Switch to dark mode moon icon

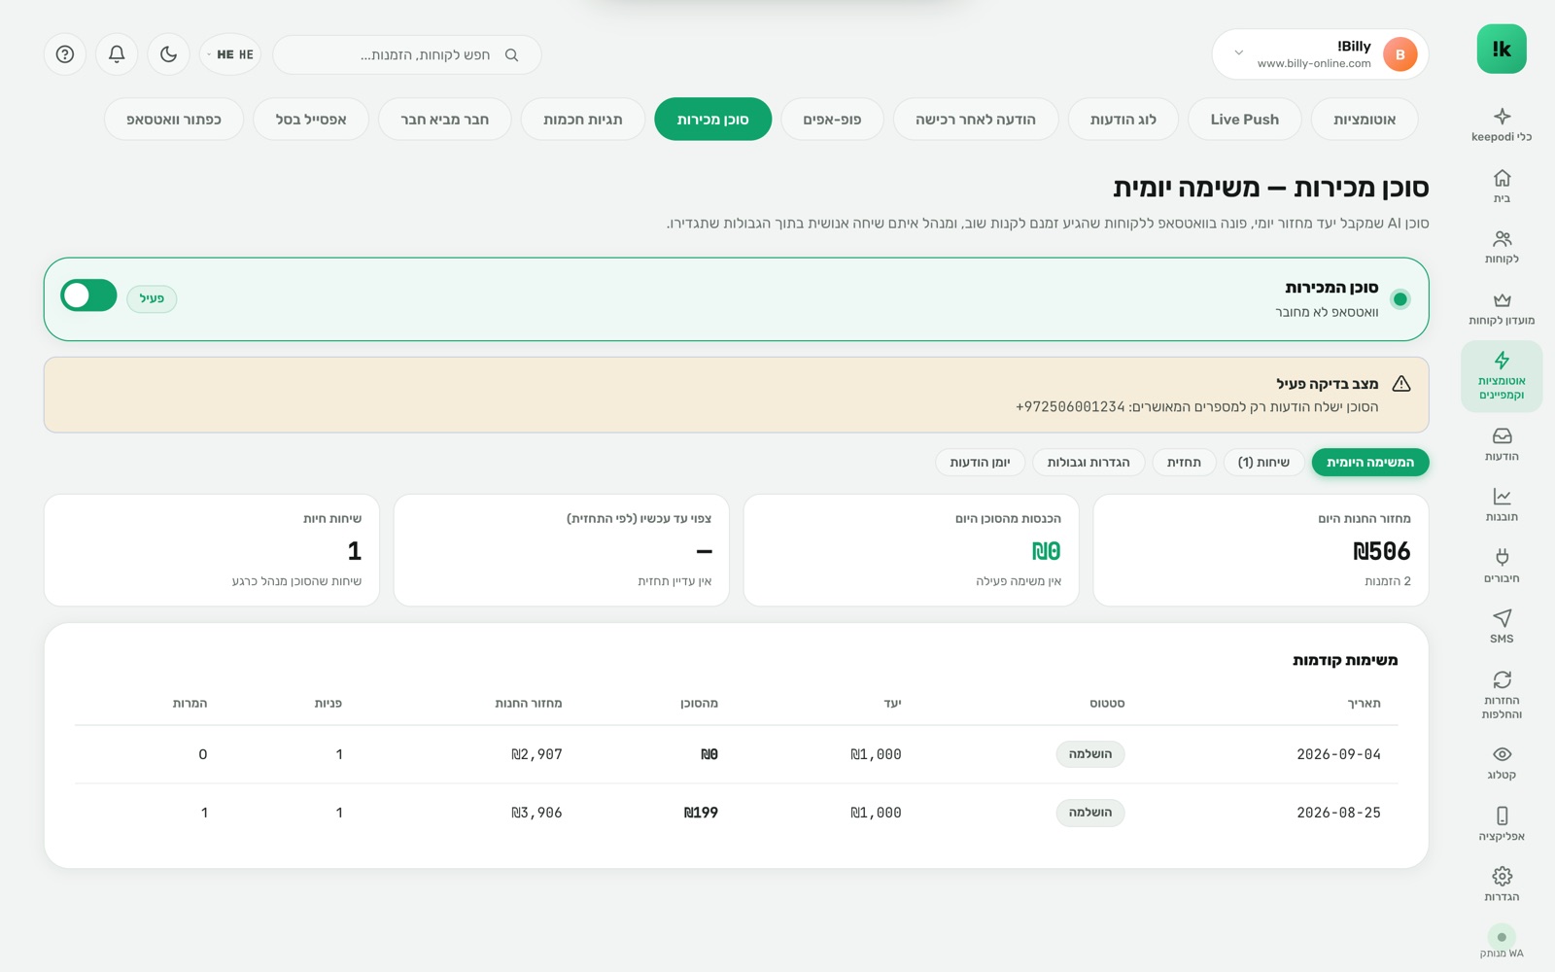point(168,54)
